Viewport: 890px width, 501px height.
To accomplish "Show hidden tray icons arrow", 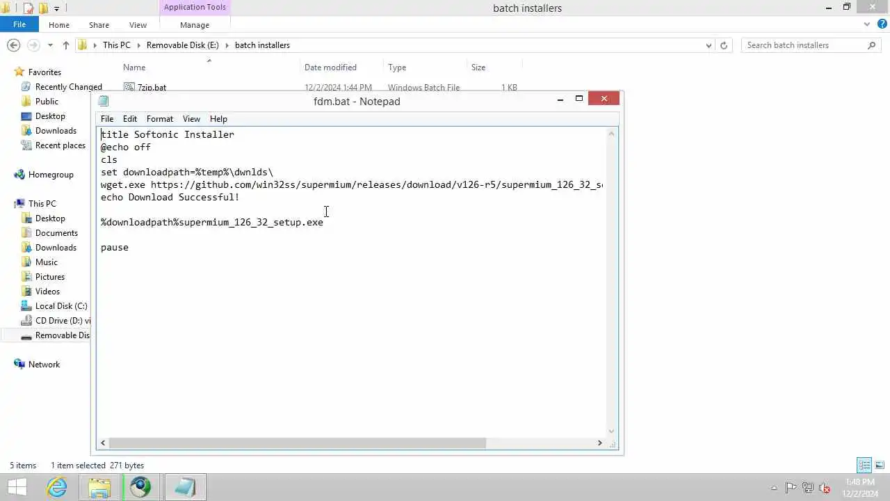I will coord(775,488).
